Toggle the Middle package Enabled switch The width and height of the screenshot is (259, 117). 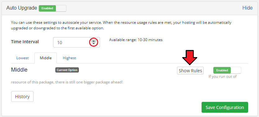(227, 70)
